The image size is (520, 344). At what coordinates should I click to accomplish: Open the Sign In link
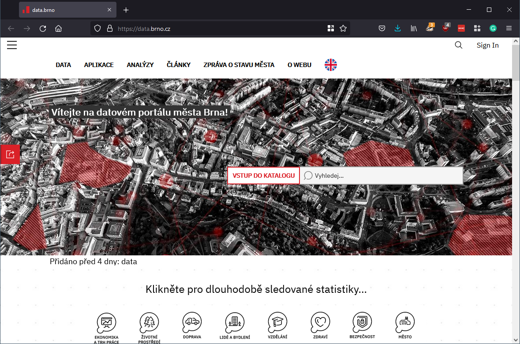pyautogui.click(x=487, y=45)
